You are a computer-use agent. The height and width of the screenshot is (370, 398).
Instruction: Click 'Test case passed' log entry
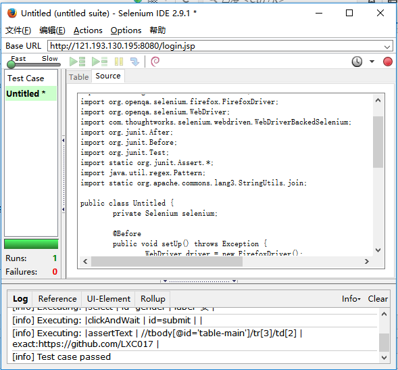click(61, 356)
